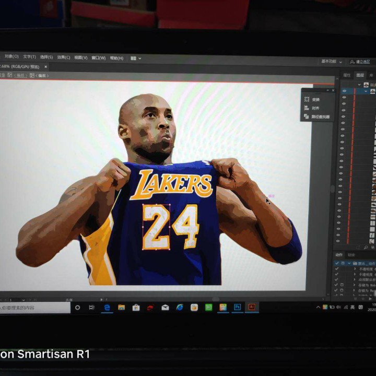Open the 窗口(W) menu

tap(98, 58)
